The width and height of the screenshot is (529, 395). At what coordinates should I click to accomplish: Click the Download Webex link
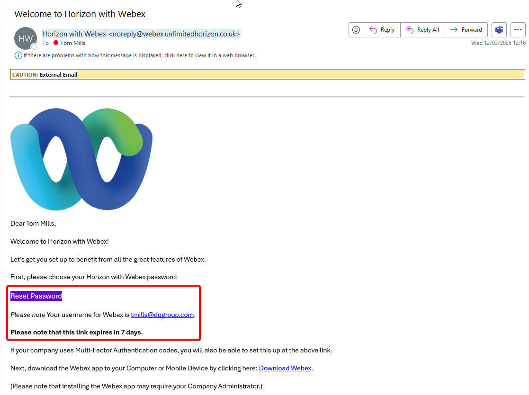point(285,368)
